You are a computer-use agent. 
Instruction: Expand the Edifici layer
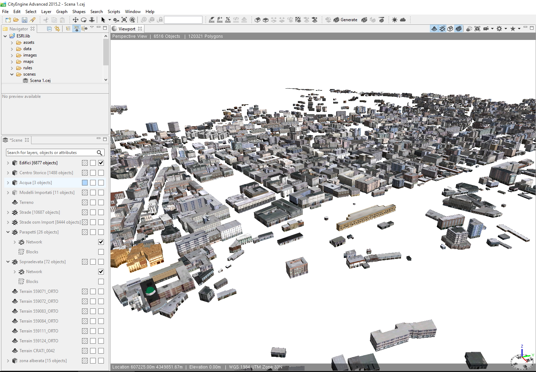pos(8,163)
